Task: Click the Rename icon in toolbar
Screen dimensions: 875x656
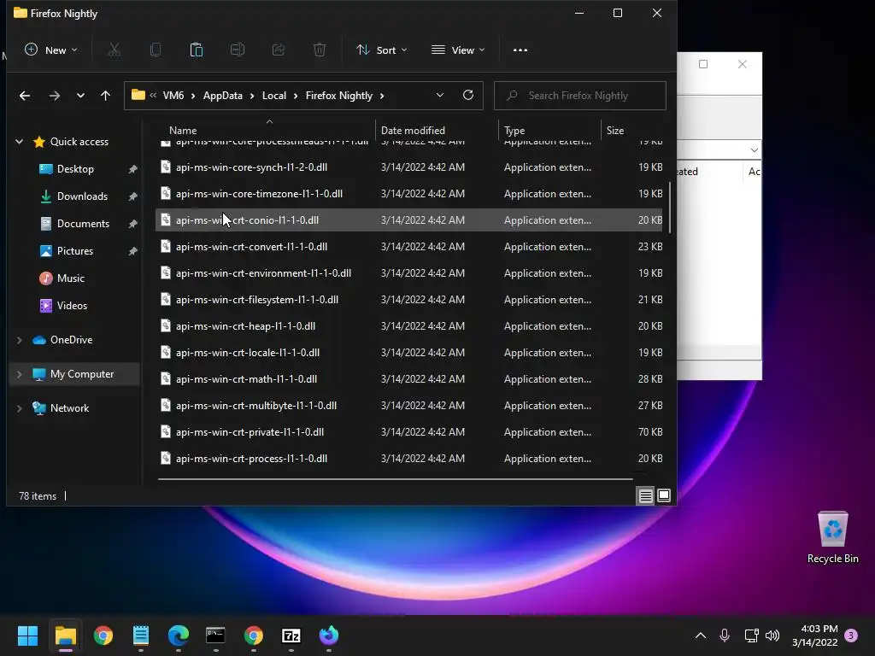Action: (238, 50)
